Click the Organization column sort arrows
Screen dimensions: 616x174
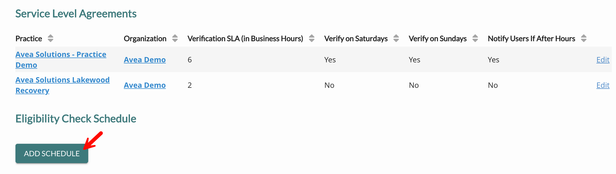[x=175, y=38]
